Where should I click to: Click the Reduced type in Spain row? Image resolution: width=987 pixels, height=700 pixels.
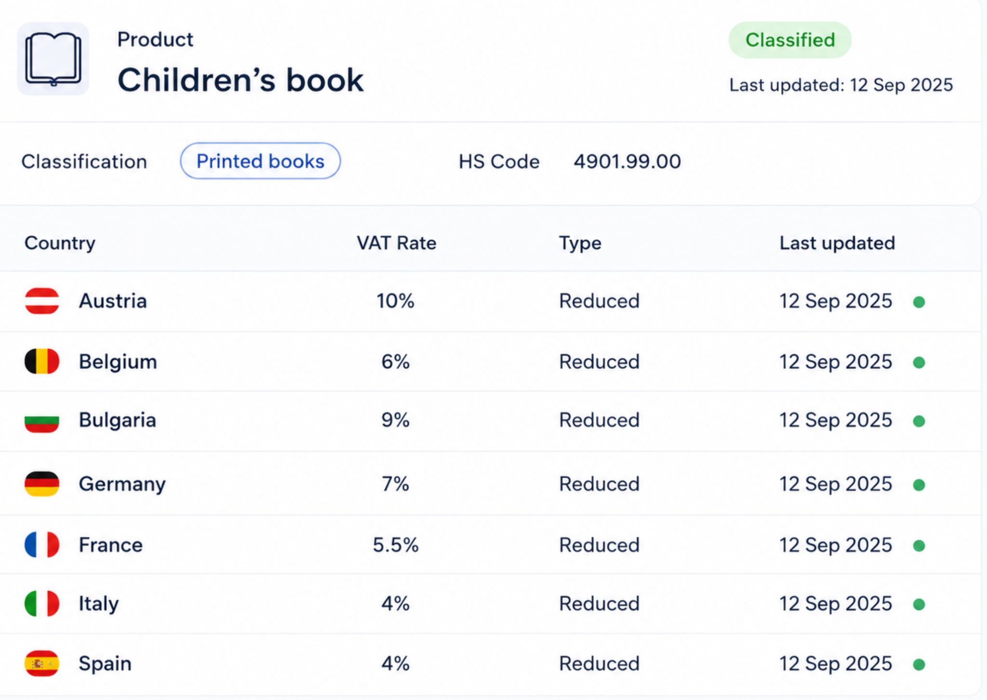(599, 663)
